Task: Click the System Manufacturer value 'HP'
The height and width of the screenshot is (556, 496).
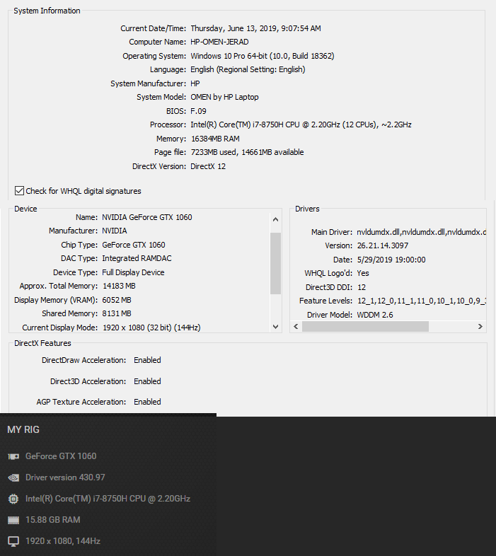Action: [195, 83]
